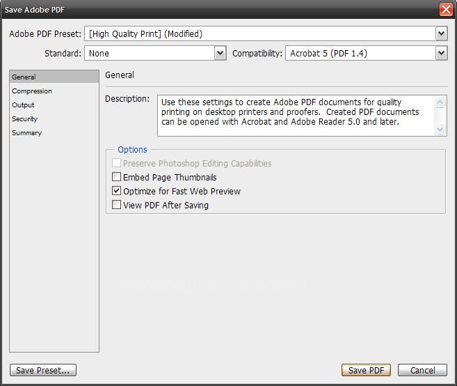Open the Compatibility dropdown showing Acrobat 5
This screenshot has width=457, height=386.
(366, 54)
